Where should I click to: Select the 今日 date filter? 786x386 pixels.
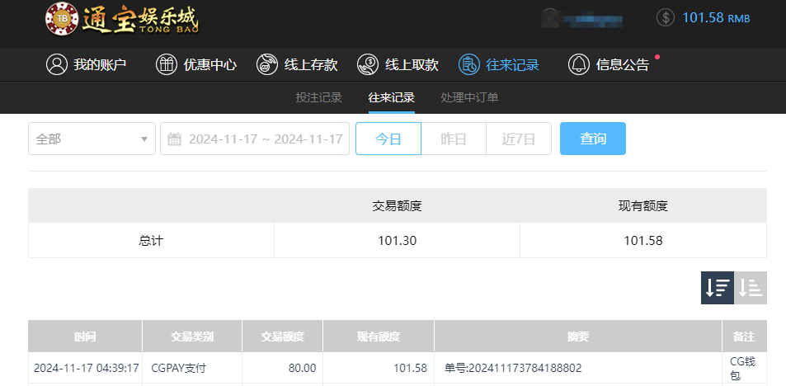388,139
